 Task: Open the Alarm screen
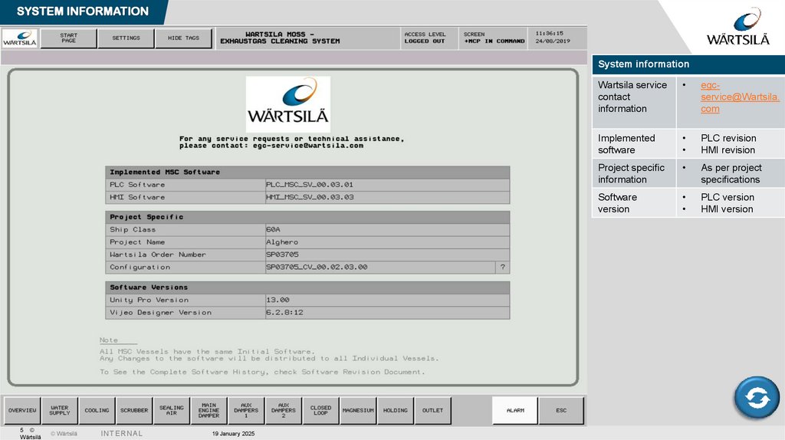(515, 410)
